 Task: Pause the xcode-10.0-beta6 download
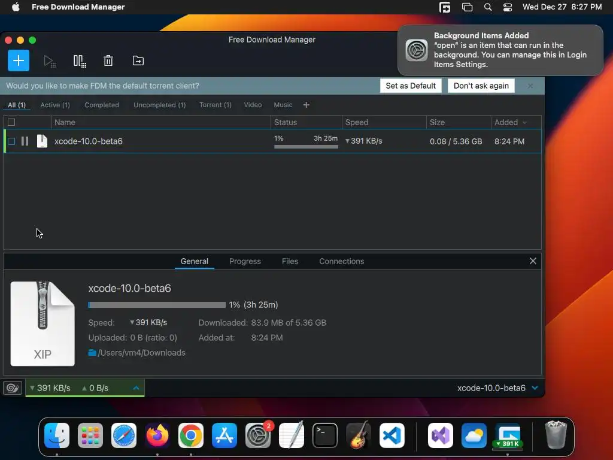click(25, 141)
